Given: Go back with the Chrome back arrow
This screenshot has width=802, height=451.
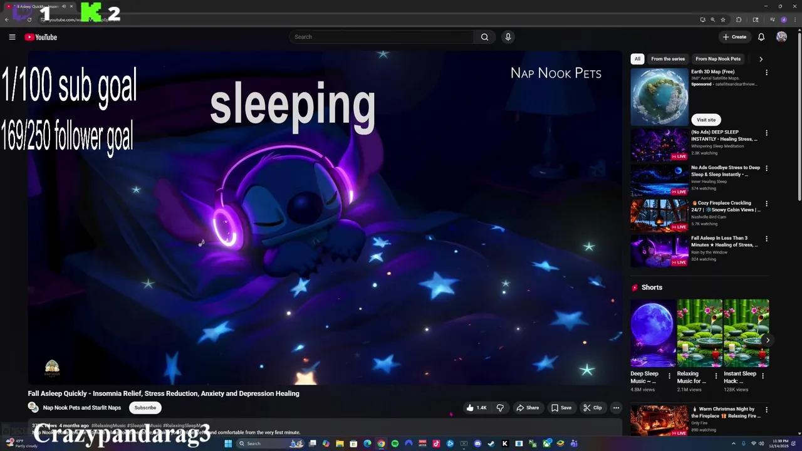Looking at the screenshot, I should point(7,19).
